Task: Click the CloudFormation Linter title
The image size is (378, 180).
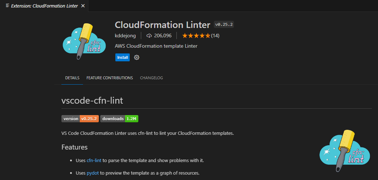Action: 163,24
